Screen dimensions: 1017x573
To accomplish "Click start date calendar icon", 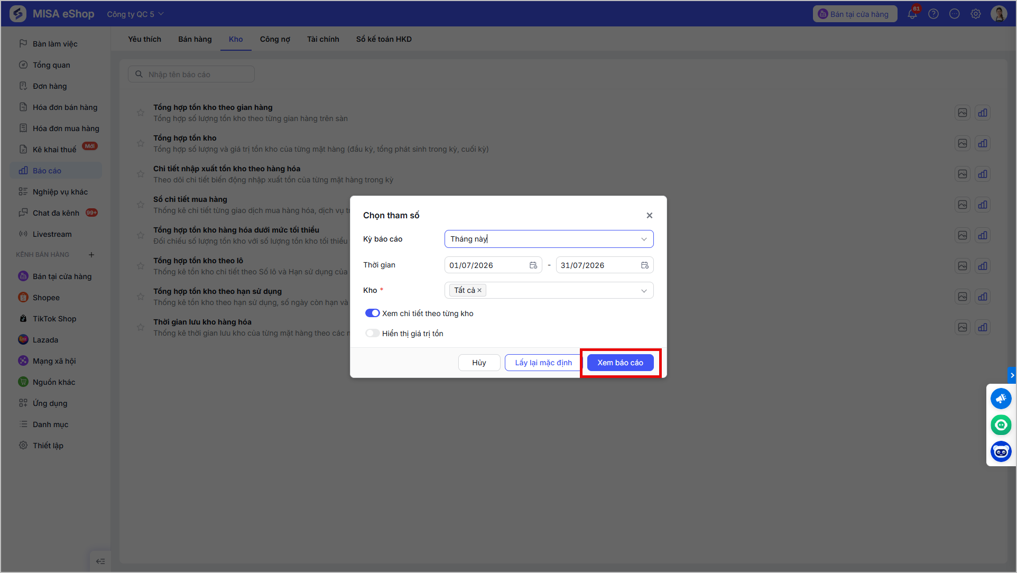I will pos(533,265).
